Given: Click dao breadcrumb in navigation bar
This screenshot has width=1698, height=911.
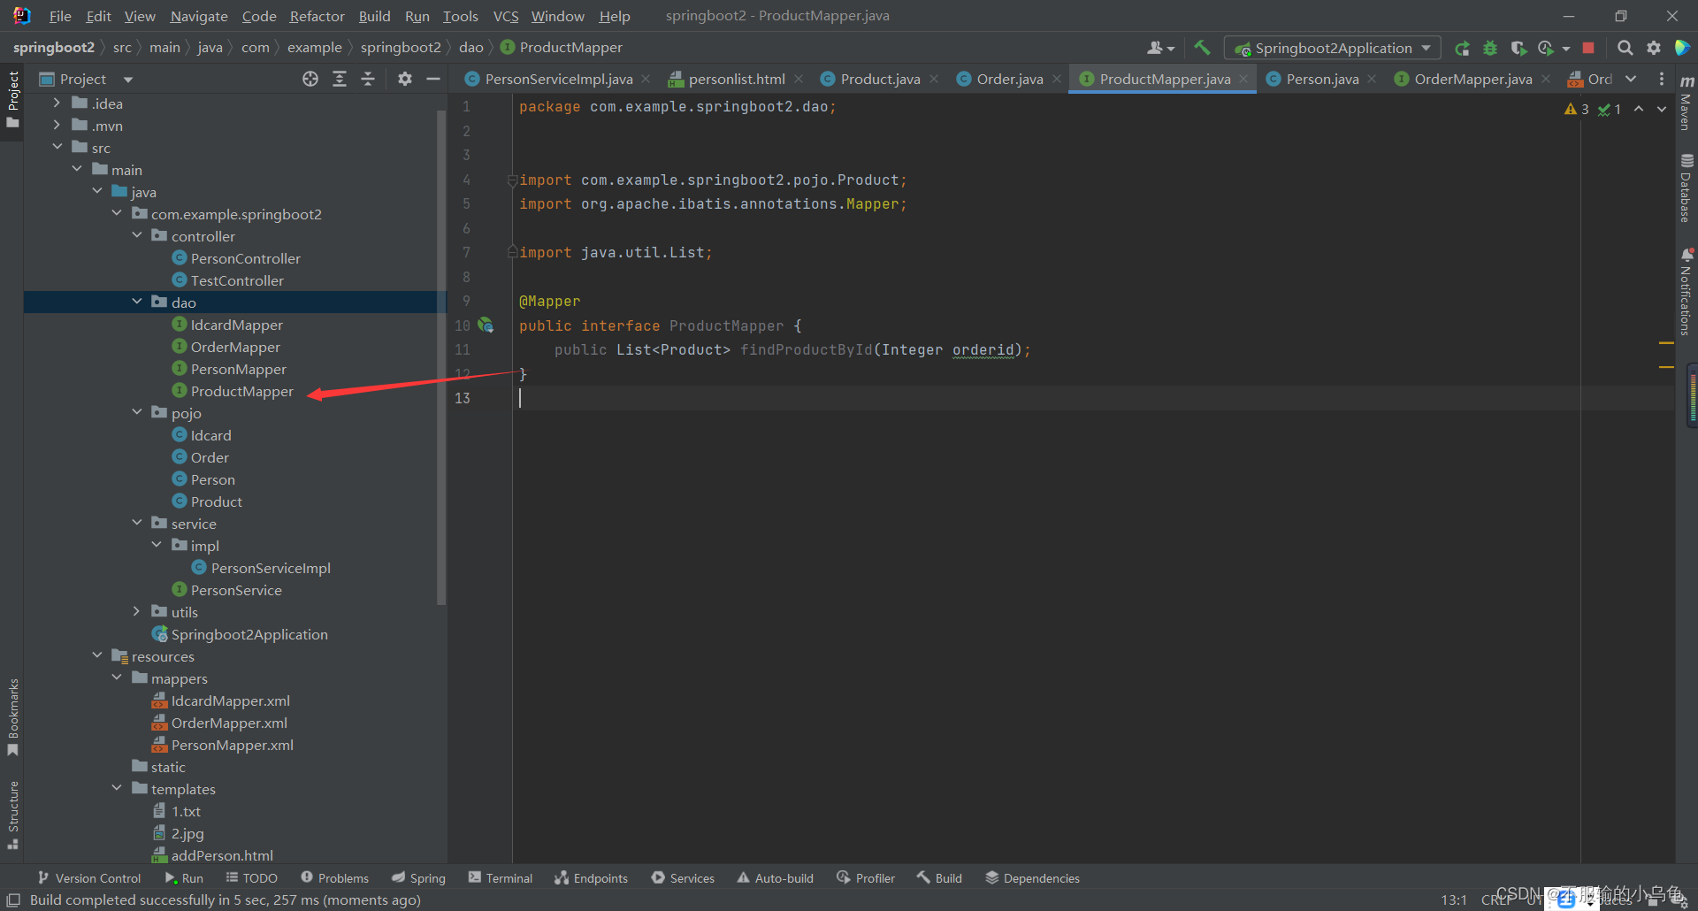Looking at the screenshot, I should point(470,48).
